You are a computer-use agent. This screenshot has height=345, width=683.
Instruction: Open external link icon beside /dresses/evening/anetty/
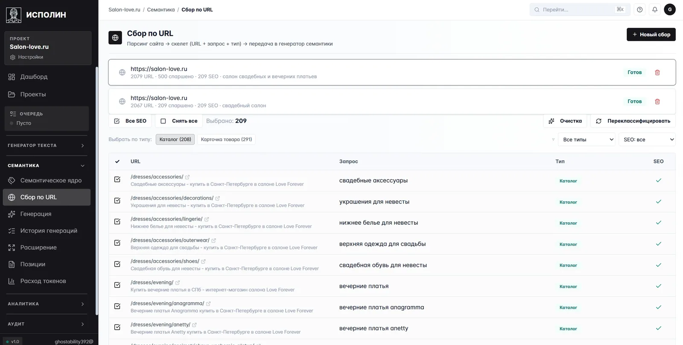[x=194, y=325]
